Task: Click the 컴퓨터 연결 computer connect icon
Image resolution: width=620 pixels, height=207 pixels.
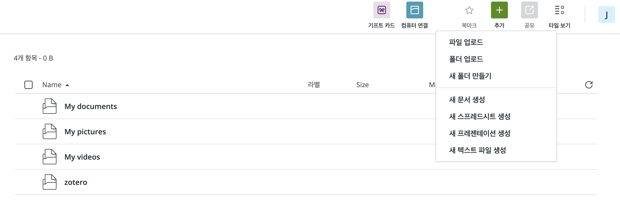Action: 414,10
